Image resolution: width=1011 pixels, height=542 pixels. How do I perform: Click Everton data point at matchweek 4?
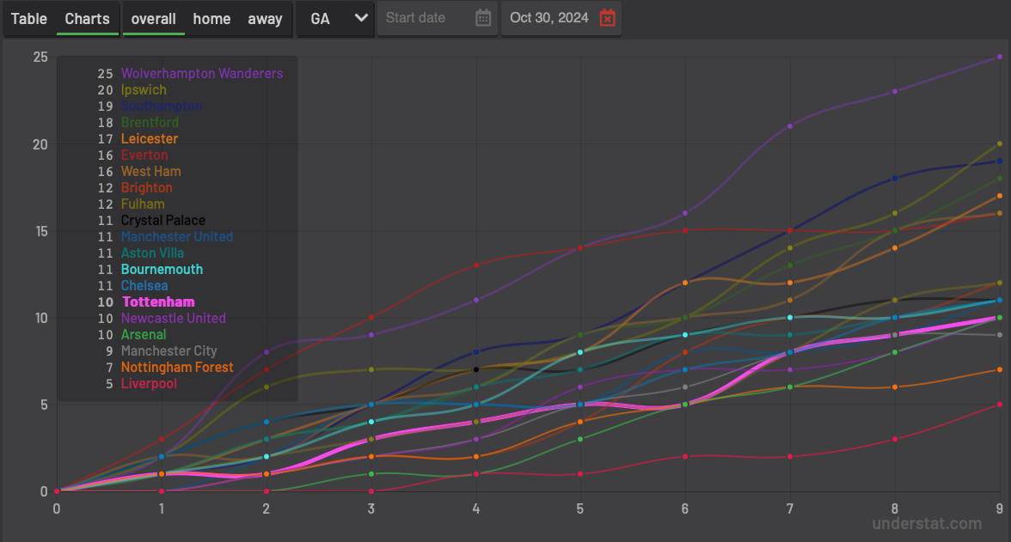476,265
